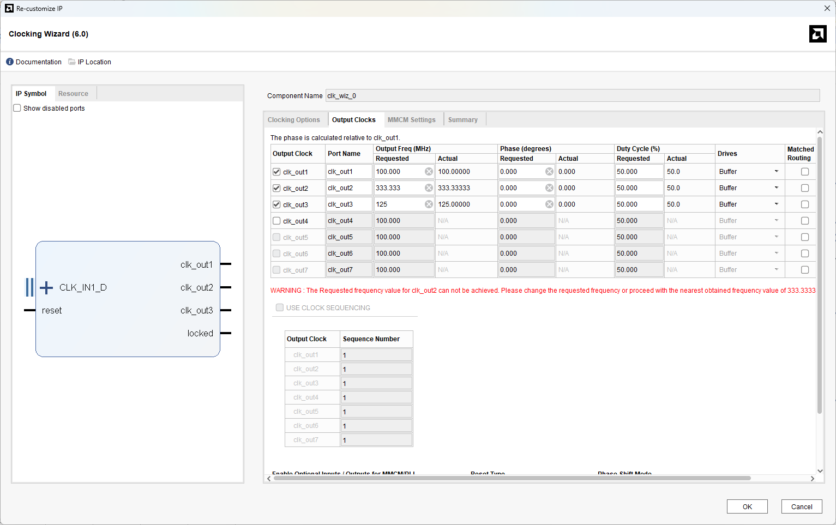Open the Resource tab

(73, 94)
